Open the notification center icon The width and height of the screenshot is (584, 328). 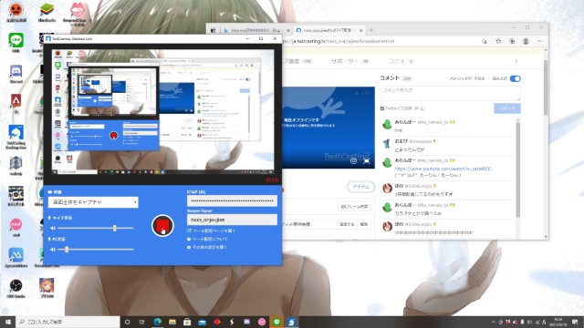coord(575,322)
